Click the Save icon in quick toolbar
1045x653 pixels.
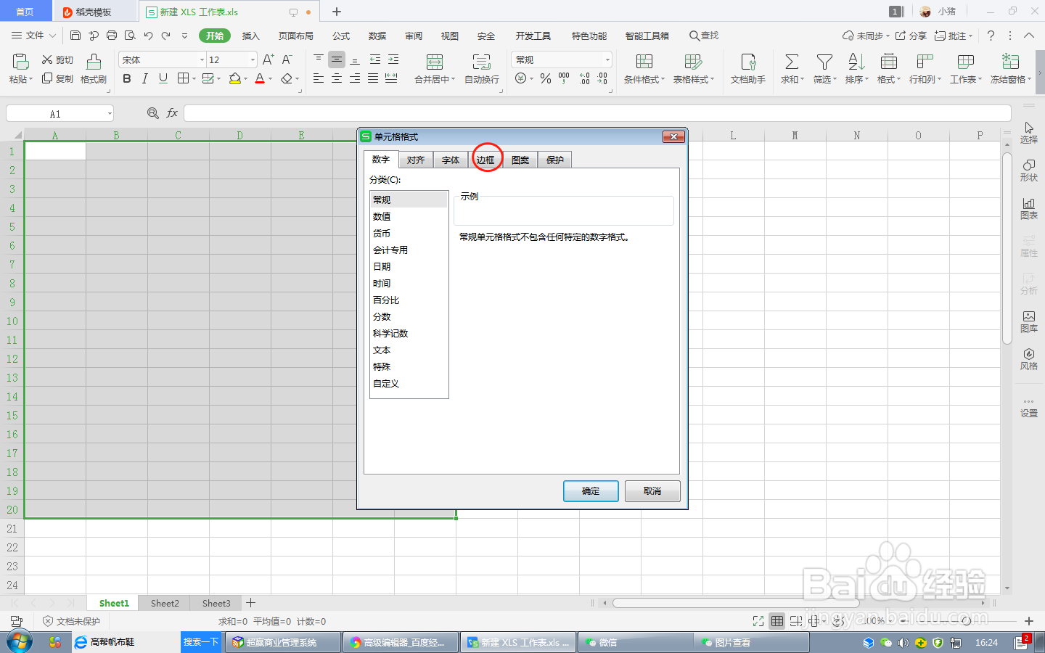[x=75, y=35]
